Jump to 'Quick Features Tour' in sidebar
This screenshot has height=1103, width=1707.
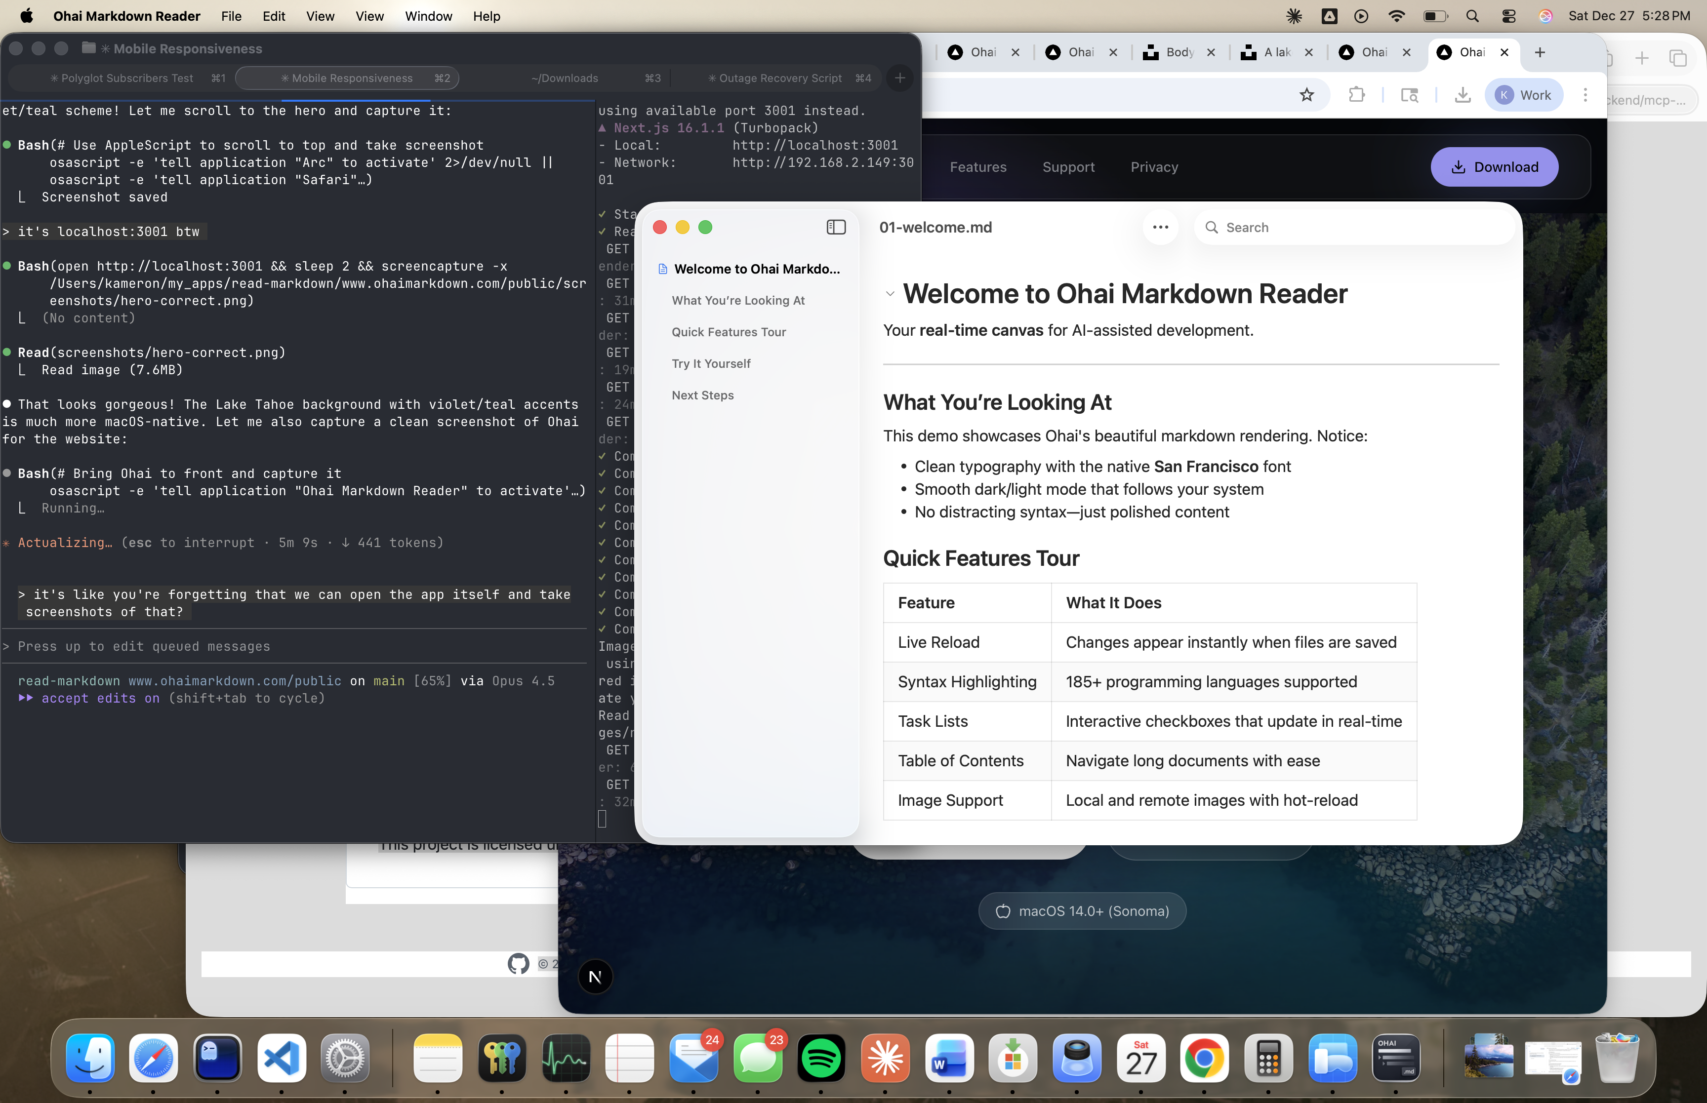[x=729, y=332]
